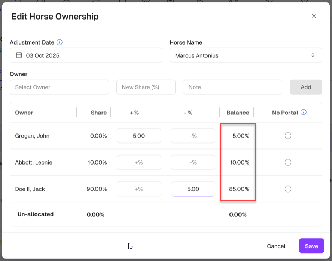This screenshot has width=332, height=261.
Task: Click the info icon beside Adjustment Date
Action: coord(60,42)
